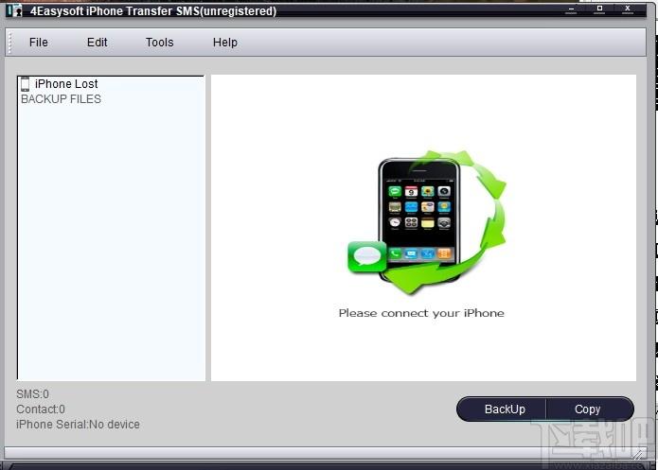Click the 4Easysoft app icon in title bar
This screenshot has height=470, width=658.
pyautogui.click(x=15, y=10)
